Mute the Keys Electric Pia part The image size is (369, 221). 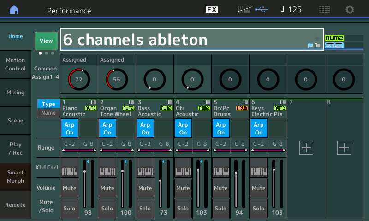[259, 188]
